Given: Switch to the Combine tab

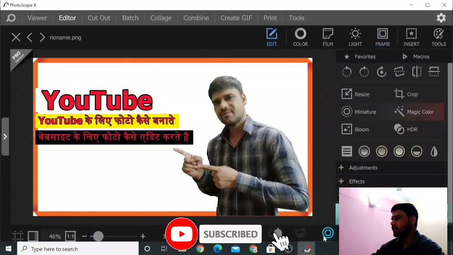Looking at the screenshot, I should pos(196,18).
